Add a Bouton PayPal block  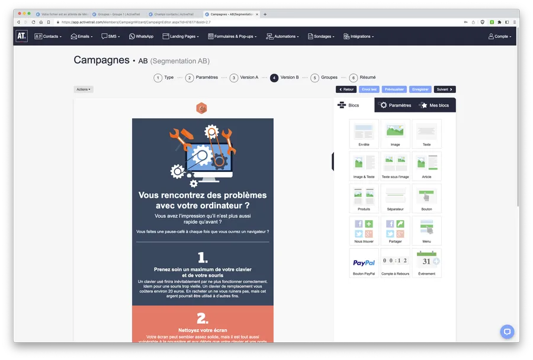pyautogui.click(x=364, y=263)
